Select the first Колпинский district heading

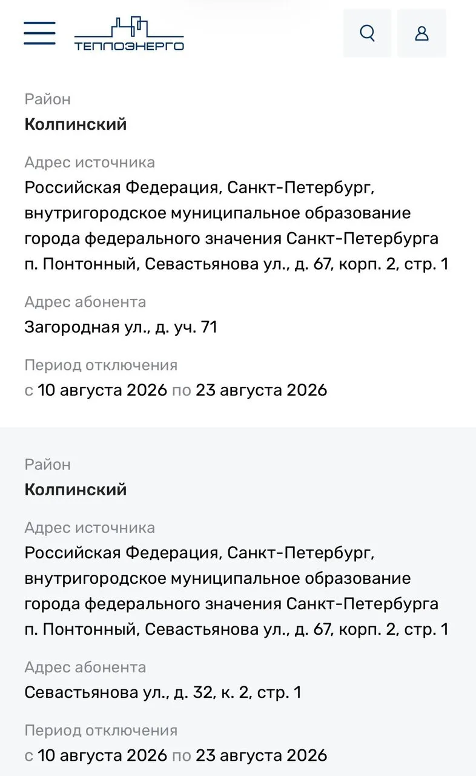pos(76,124)
